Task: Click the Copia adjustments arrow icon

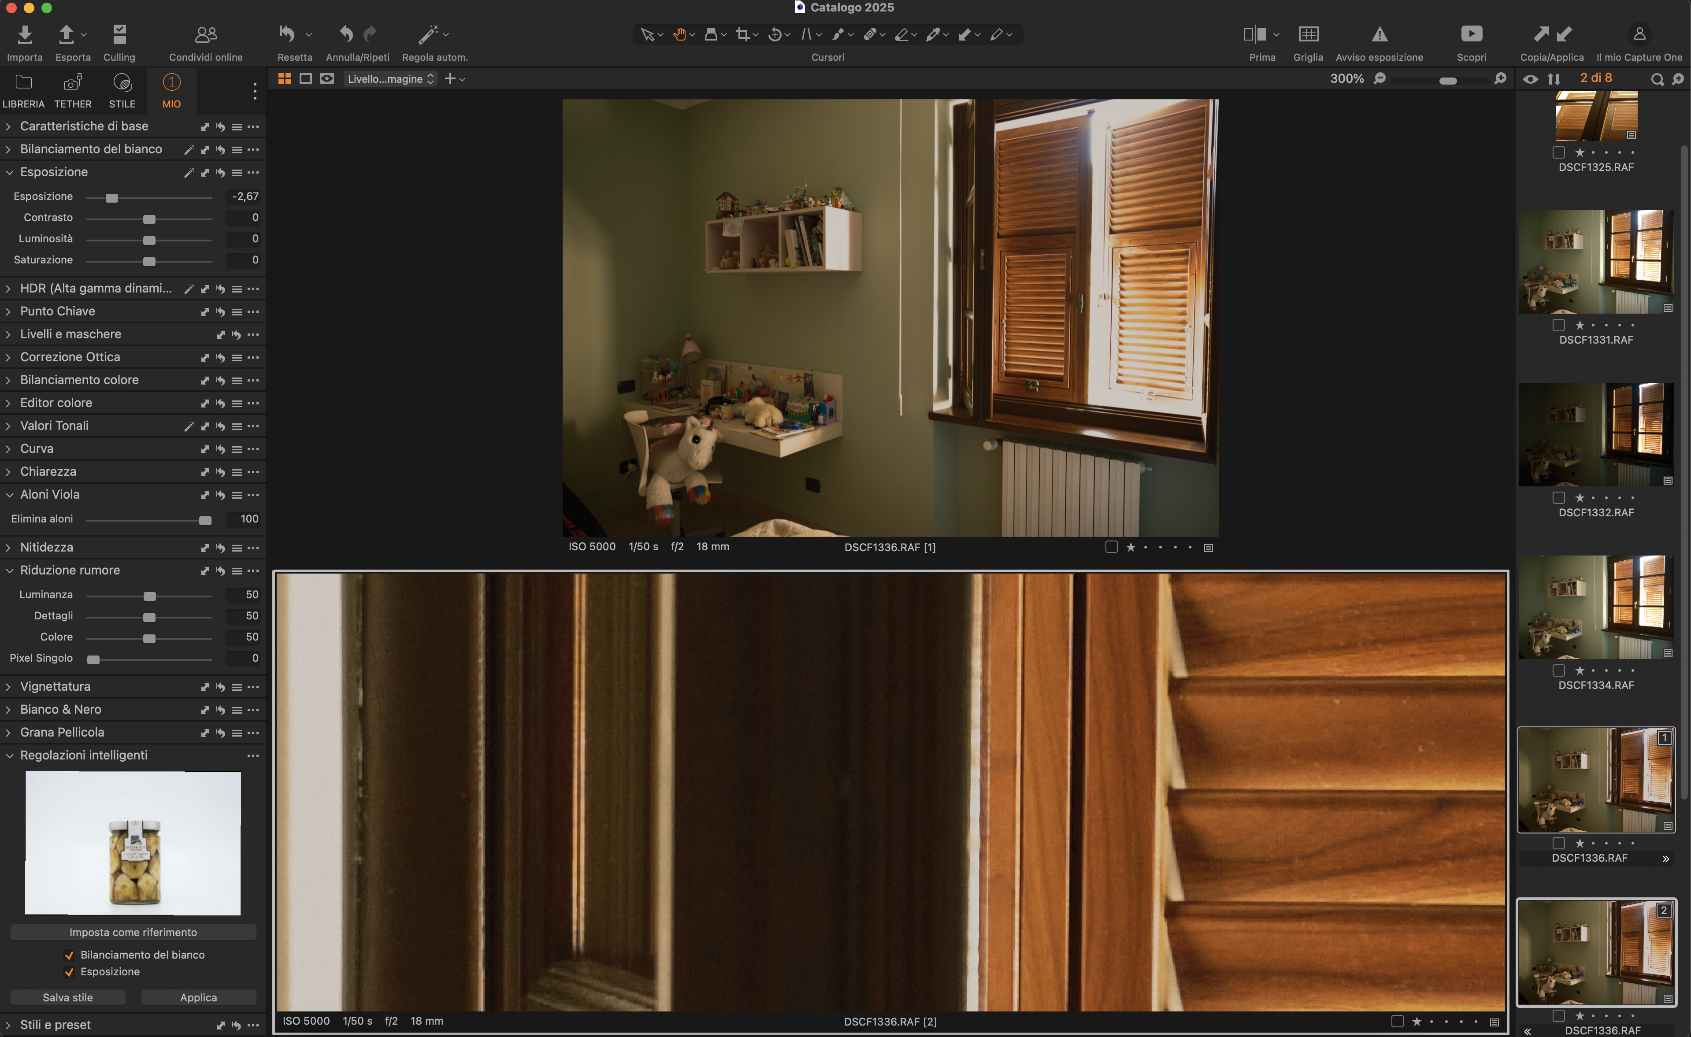Action: [x=1541, y=33]
